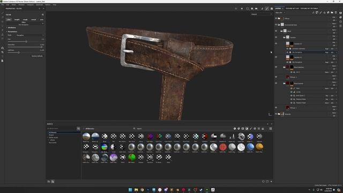This screenshot has width=343, height=193.
Task: Filter assets by materials sphere icon
Action: click(x=235, y=129)
